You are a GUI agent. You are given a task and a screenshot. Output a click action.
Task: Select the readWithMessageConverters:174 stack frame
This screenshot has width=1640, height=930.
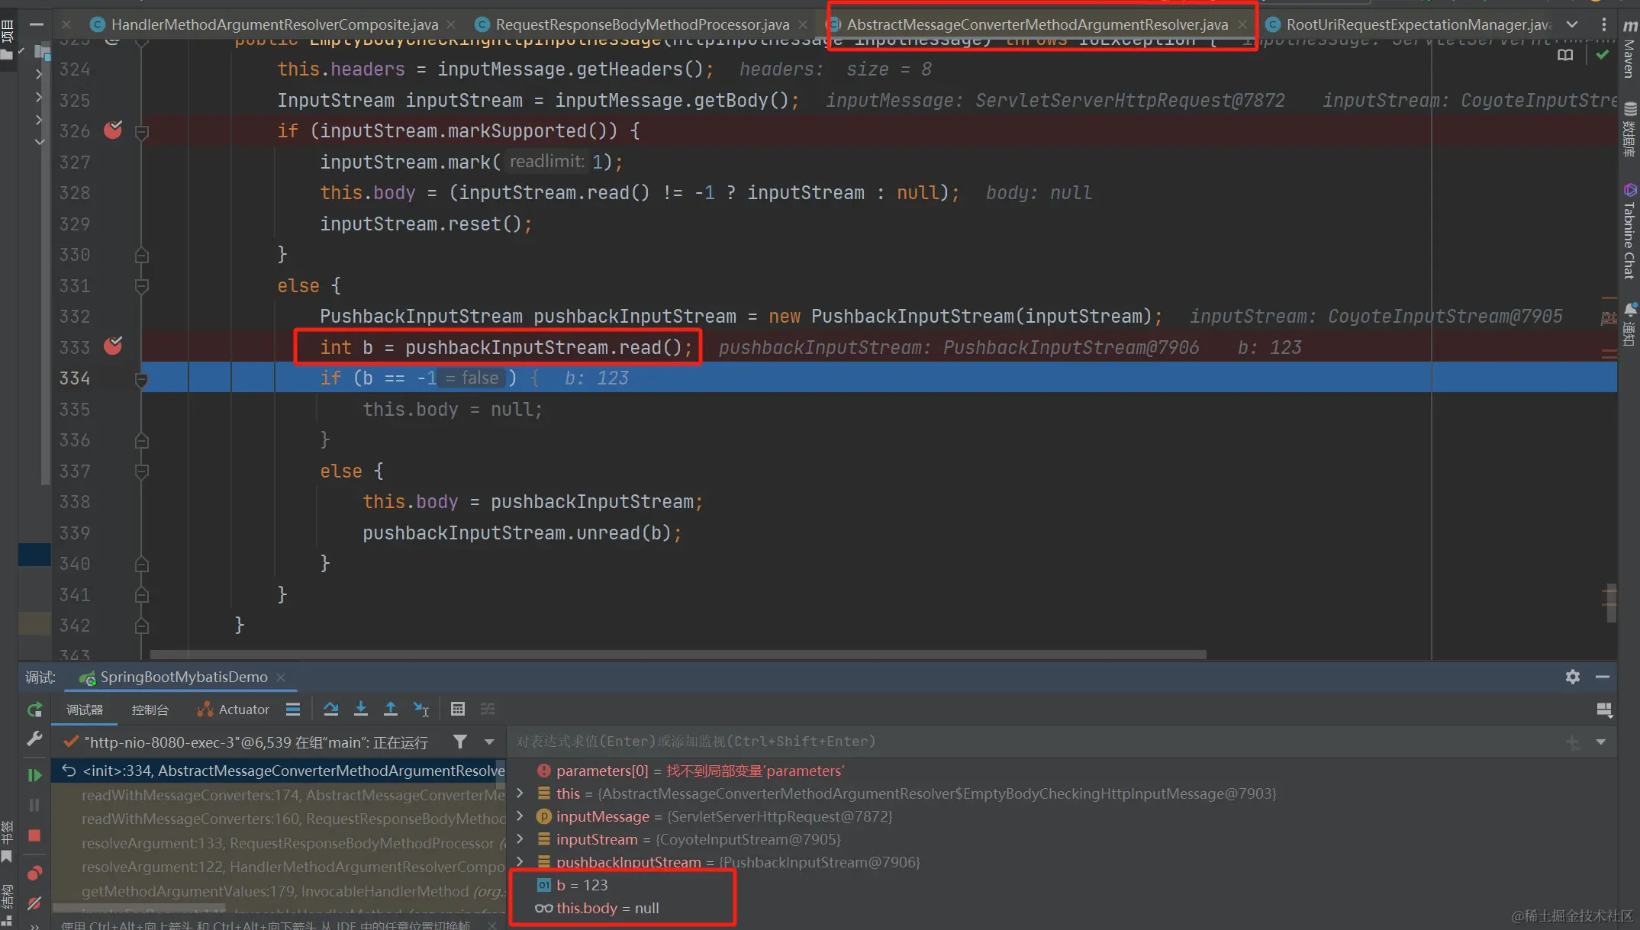(x=292, y=795)
